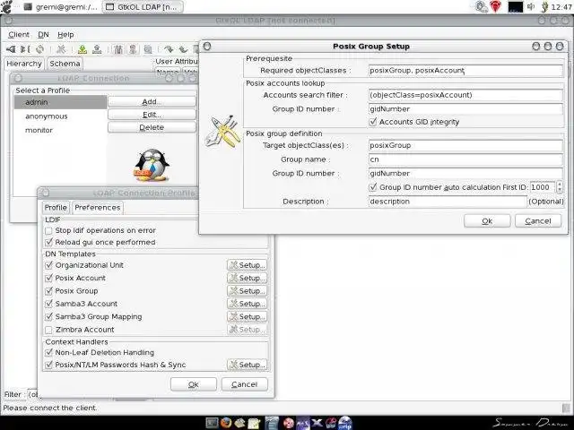Switch to the Profile tab
The height and width of the screenshot is (430, 574).
tap(56, 208)
